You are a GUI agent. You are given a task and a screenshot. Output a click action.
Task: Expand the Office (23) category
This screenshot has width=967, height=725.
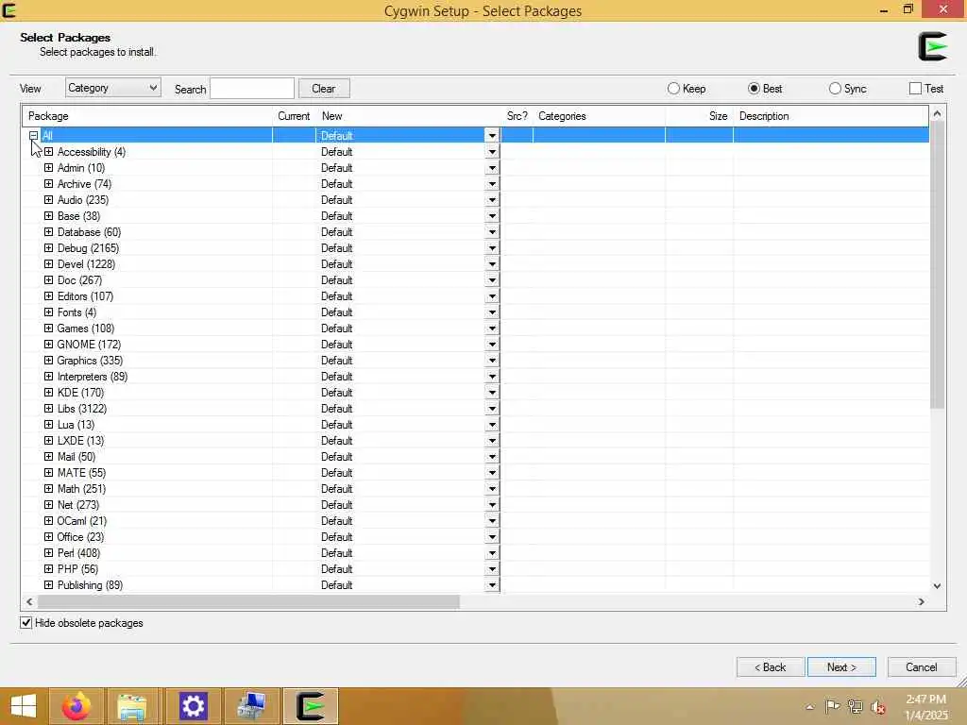[x=49, y=536]
